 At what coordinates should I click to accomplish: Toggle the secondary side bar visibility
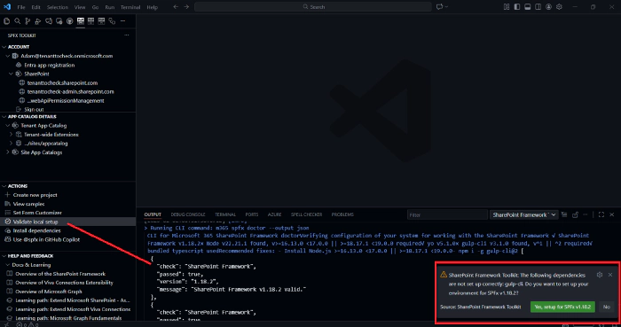point(538,7)
